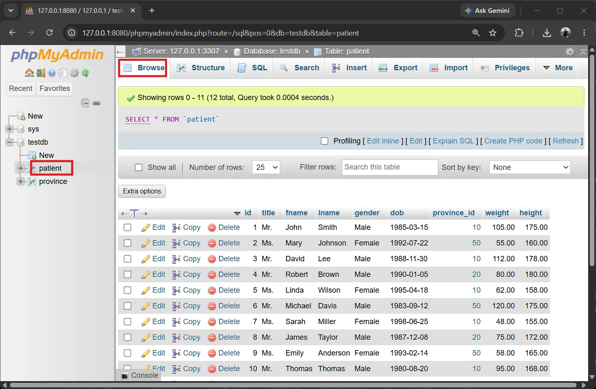This screenshot has width=596, height=389.
Task: Open the browser profile avatar
Action: point(565,33)
